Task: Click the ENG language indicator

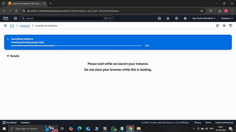Action: click(x=211, y=129)
